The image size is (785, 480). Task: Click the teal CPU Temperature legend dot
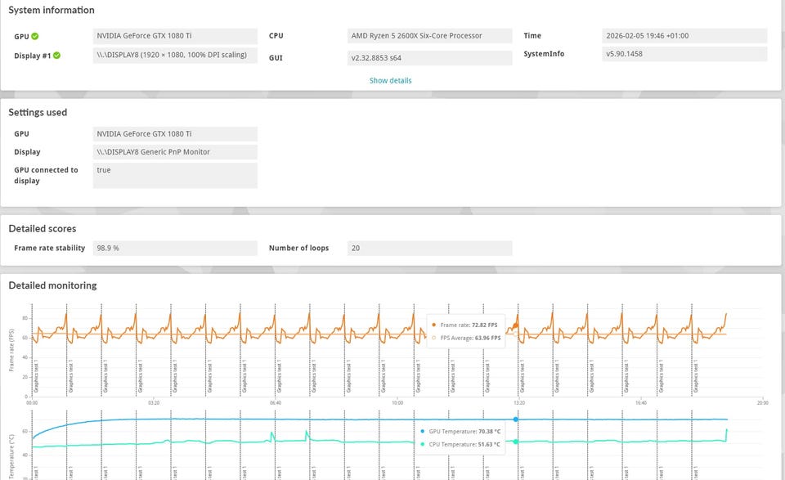point(423,444)
